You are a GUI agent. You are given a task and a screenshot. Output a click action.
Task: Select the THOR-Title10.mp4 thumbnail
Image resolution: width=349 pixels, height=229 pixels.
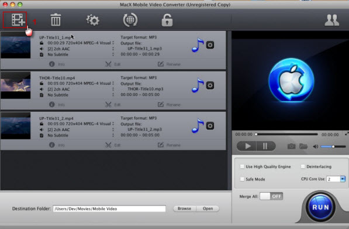16,86
